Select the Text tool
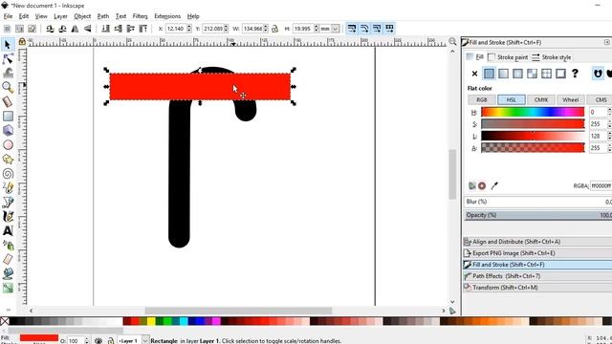Screen dimensions: 612x344 click(x=8, y=230)
